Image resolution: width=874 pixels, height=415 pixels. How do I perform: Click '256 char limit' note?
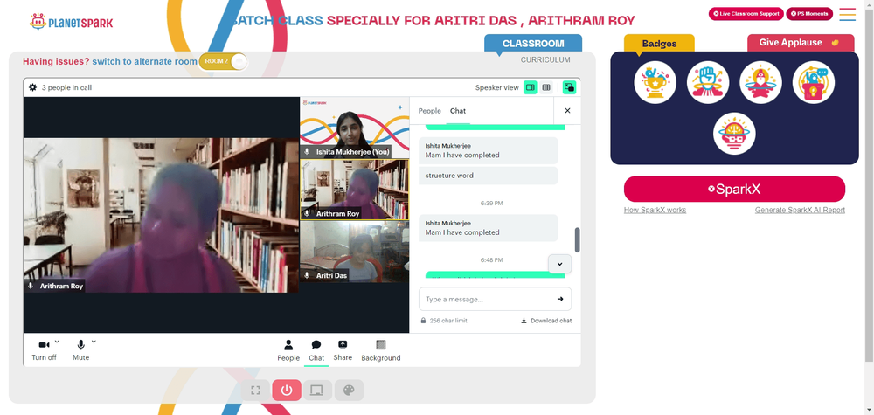[448, 321]
